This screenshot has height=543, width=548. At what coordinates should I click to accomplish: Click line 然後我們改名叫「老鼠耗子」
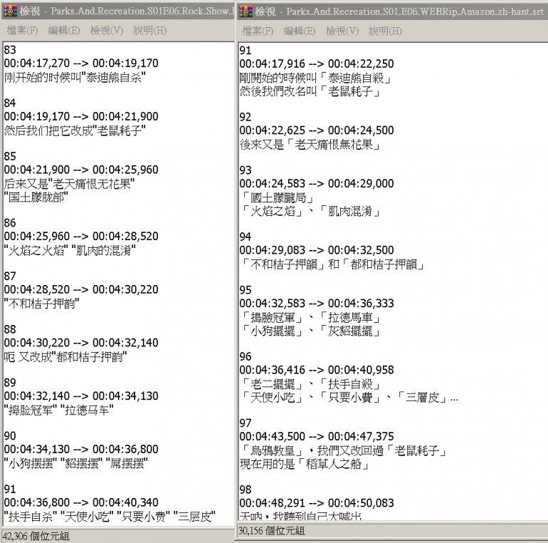[310, 91]
